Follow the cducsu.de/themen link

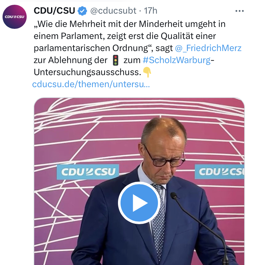click(x=91, y=84)
